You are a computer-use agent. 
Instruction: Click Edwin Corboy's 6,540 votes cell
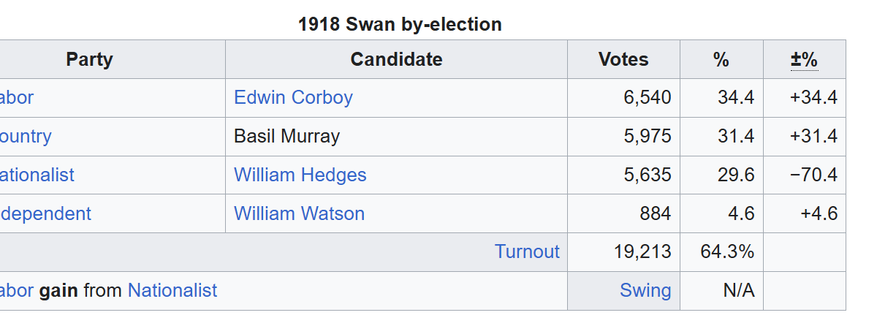click(647, 98)
